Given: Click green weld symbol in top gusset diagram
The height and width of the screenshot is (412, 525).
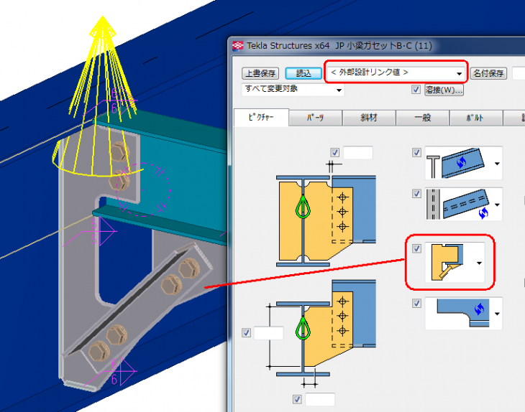Looking at the screenshot, I should click(303, 207).
